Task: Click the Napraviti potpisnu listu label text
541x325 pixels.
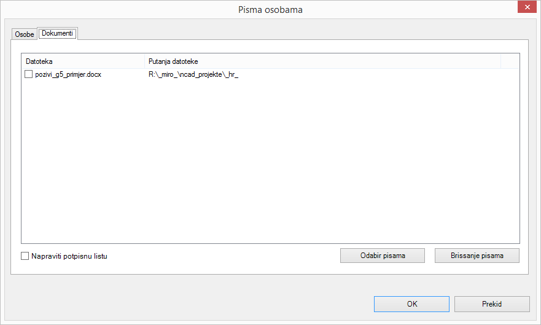Action: 69,256
